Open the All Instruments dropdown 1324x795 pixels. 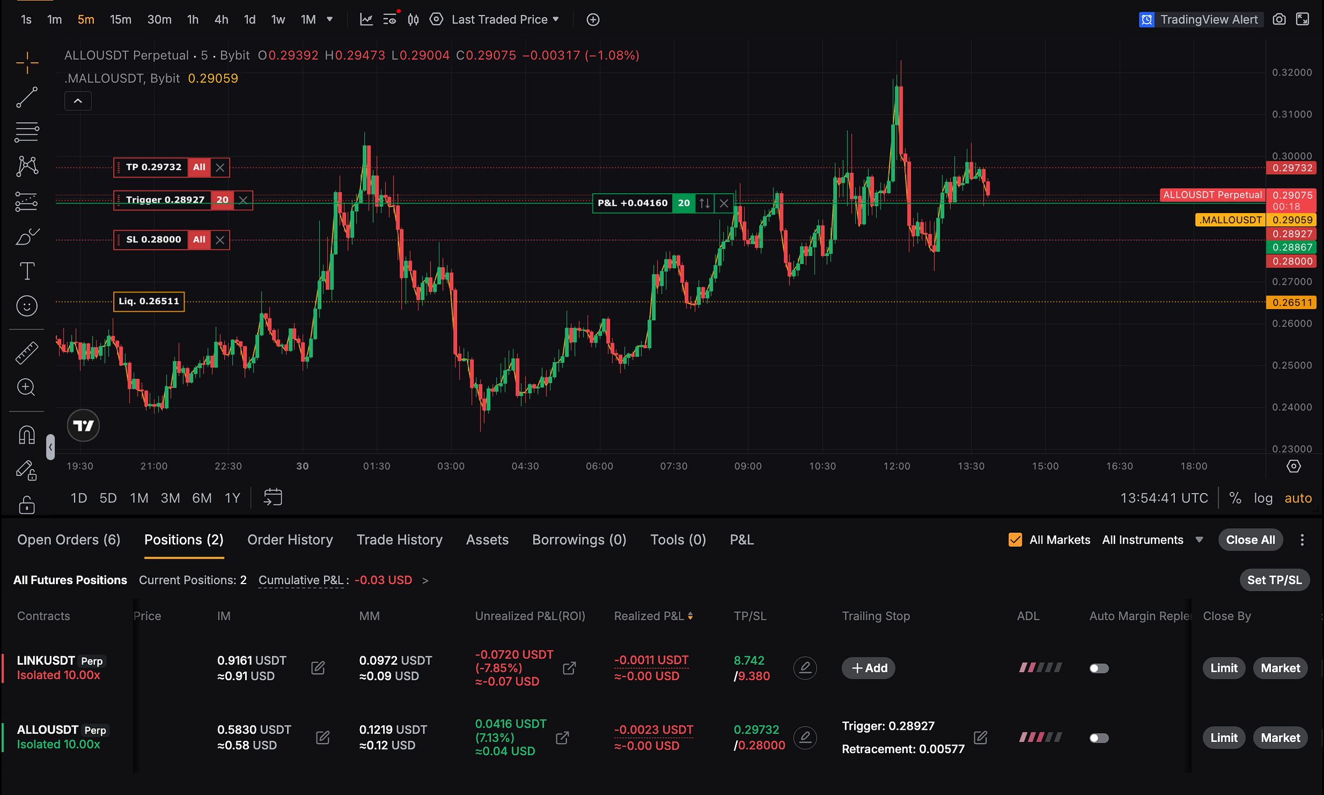pyautogui.click(x=1152, y=540)
